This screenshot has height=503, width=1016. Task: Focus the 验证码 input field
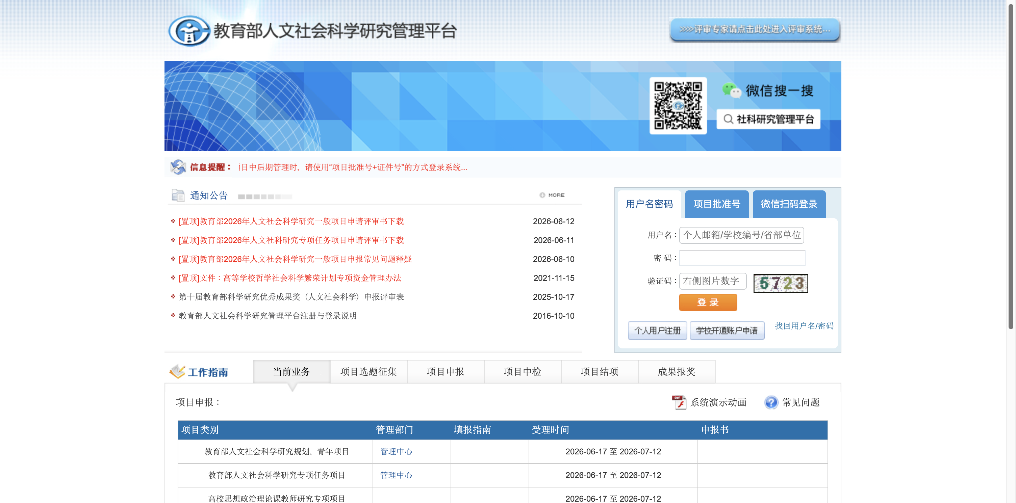click(x=713, y=281)
